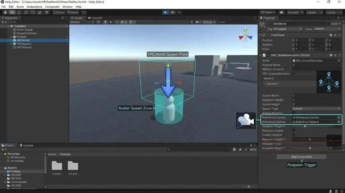Open the Account dropdown

tap(295, 12)
